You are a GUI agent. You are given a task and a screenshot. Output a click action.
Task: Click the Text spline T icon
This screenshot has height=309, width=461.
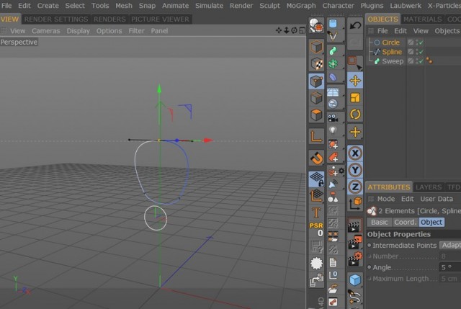click(x=316, y=212)
